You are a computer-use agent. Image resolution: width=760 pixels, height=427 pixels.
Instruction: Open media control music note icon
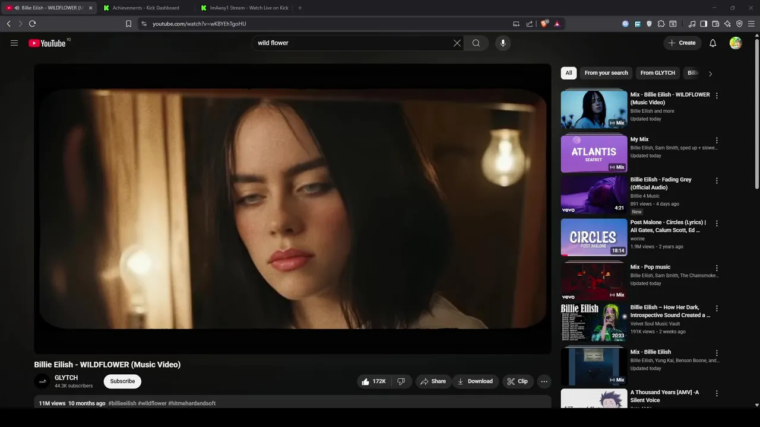click(692, 24)
